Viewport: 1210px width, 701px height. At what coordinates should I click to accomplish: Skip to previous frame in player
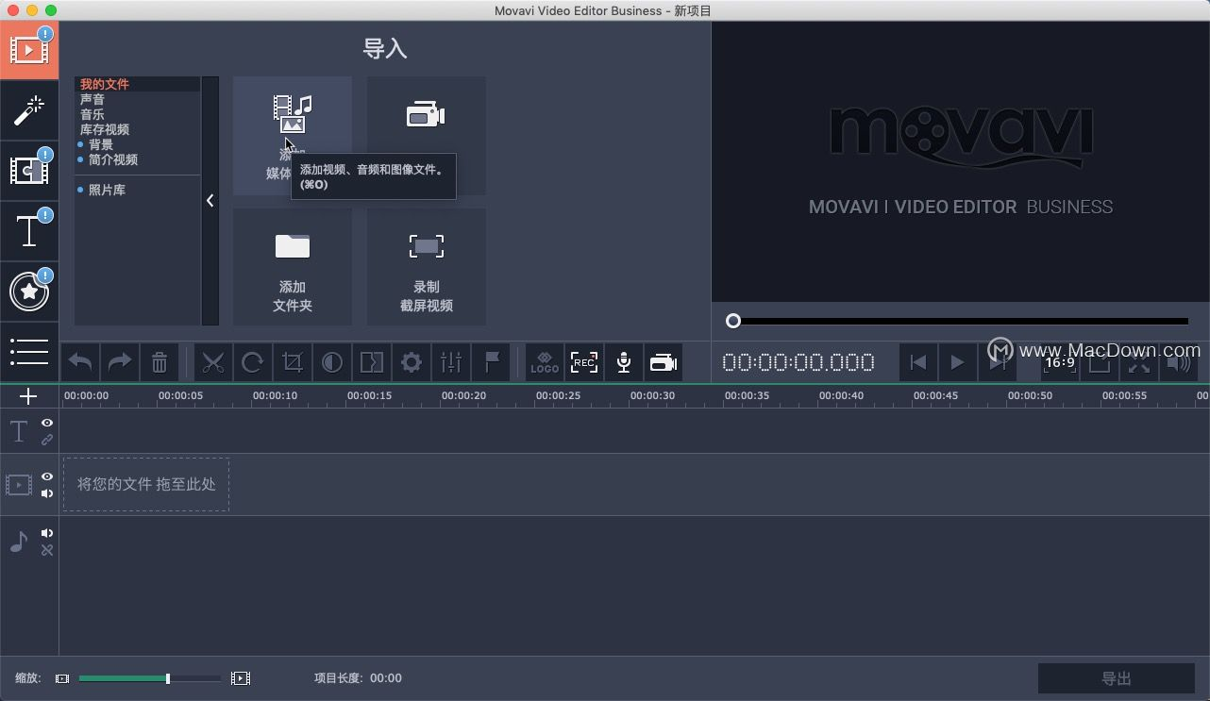(917, 362)
